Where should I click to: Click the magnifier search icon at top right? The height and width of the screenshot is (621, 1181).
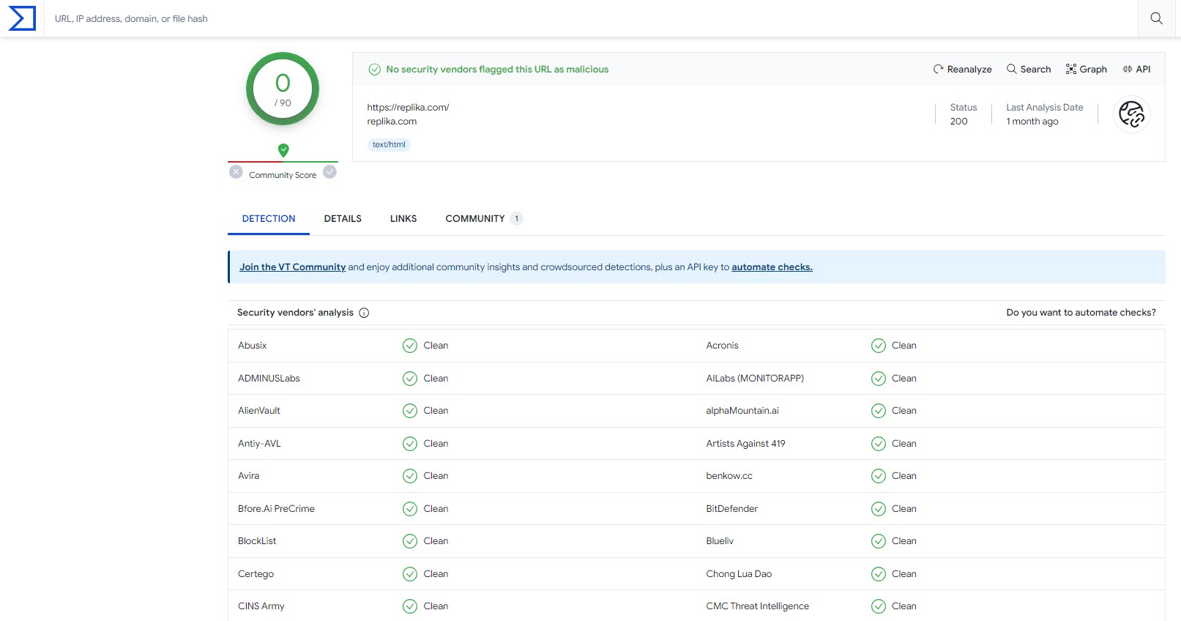1156,18
